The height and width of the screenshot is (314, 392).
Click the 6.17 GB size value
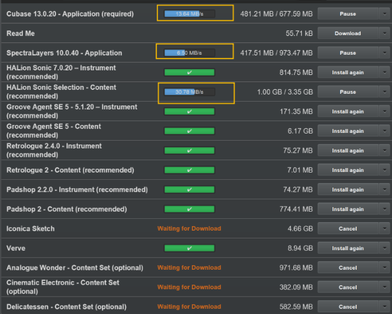[301, 131]
